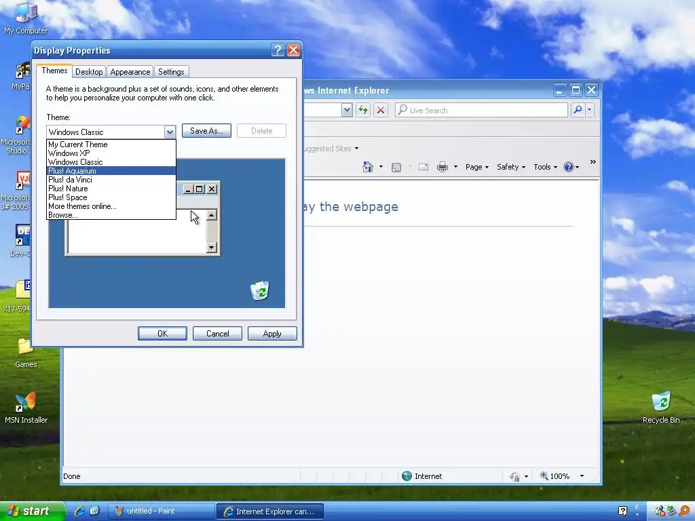Switch to the Appearance tab

point(130,72)
